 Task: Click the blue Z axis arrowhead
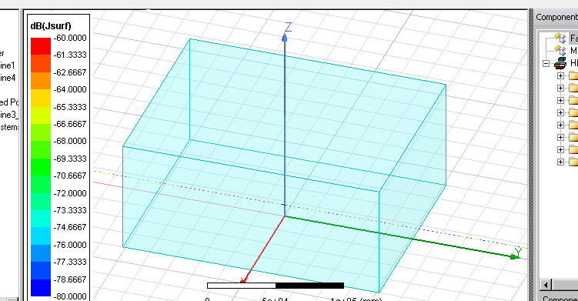tap(284, 37)
